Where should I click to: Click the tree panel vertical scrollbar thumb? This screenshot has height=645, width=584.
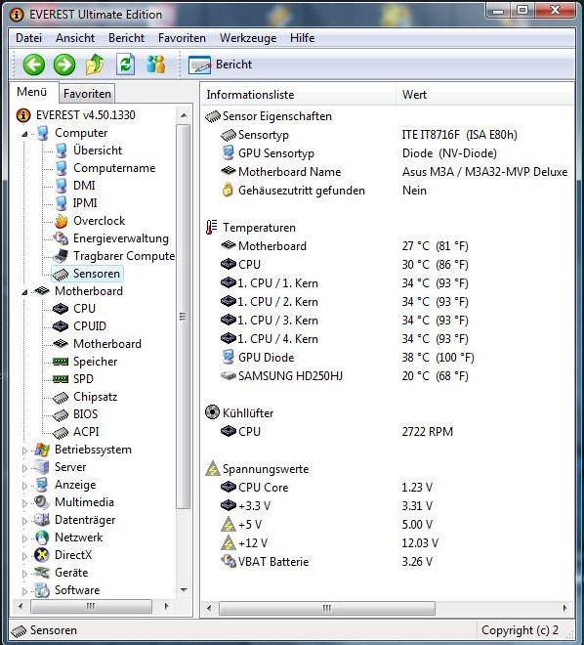(184, 317)
